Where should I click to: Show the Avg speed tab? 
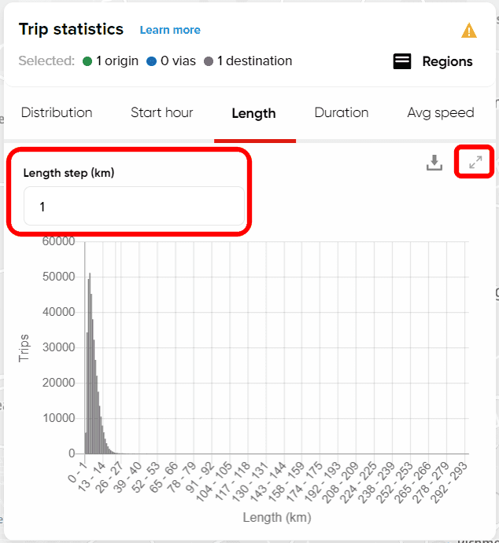pyautogui.click(x=440, y=112)
